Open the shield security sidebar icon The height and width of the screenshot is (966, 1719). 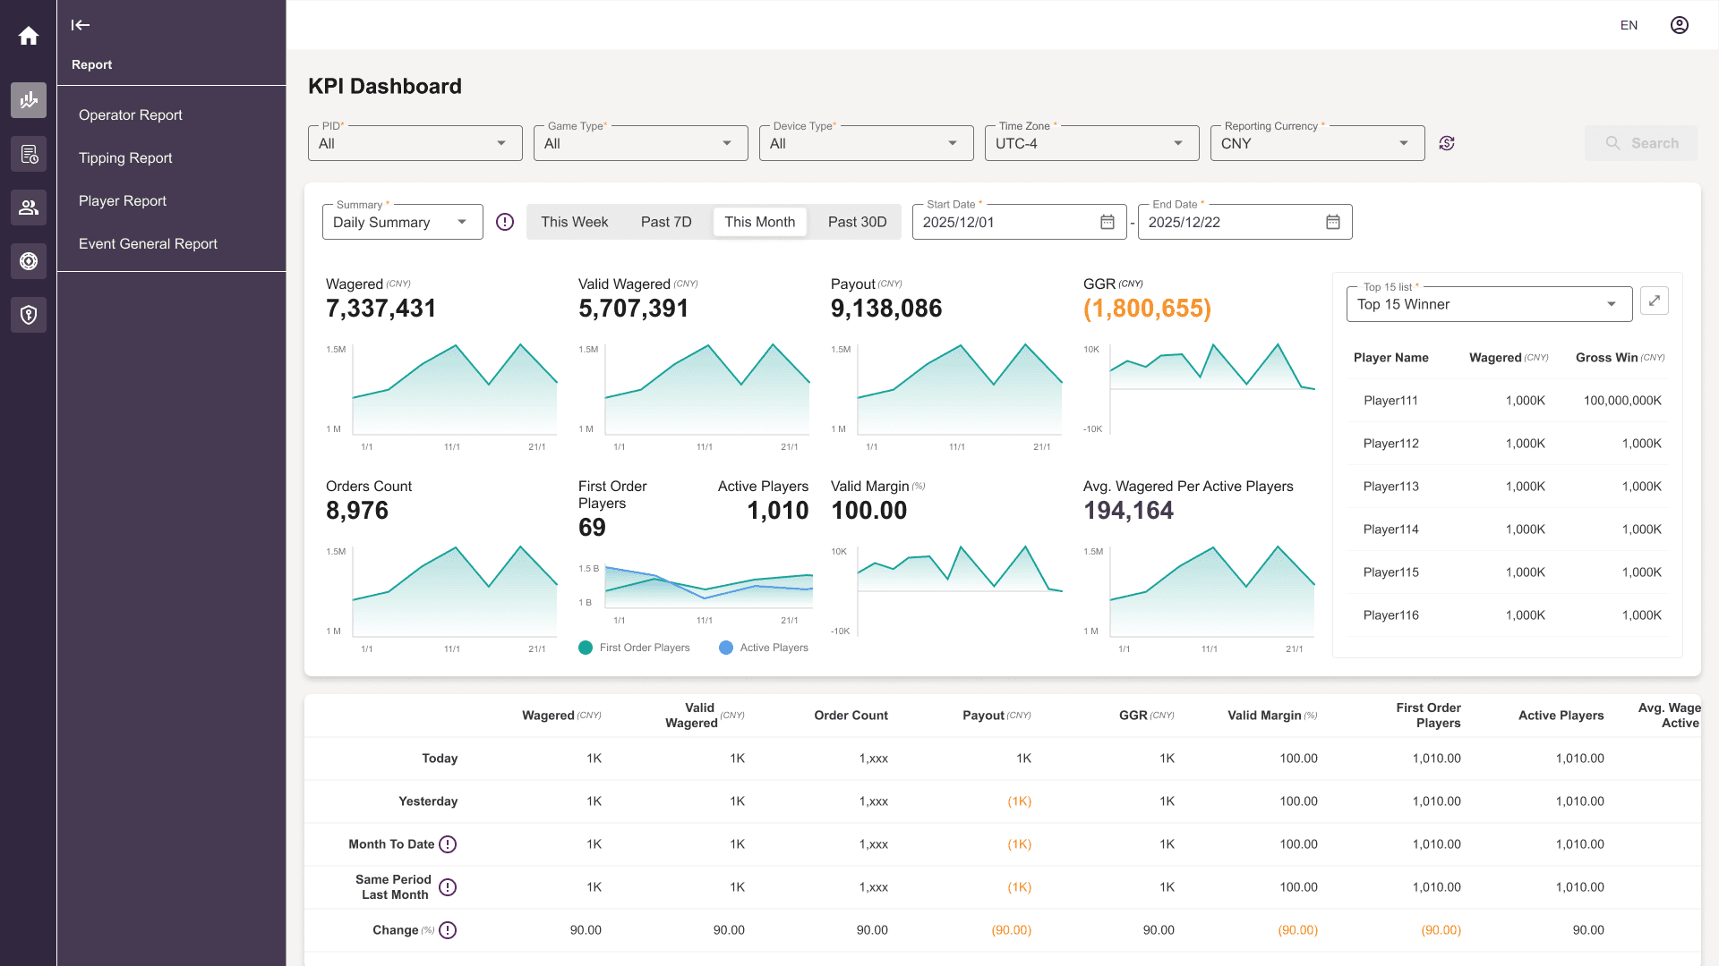(29, 315)
